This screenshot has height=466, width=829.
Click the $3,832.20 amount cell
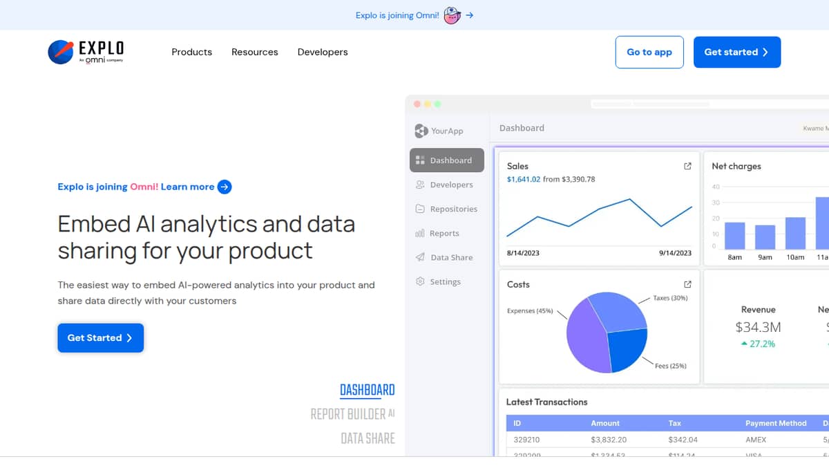(609, 440)
